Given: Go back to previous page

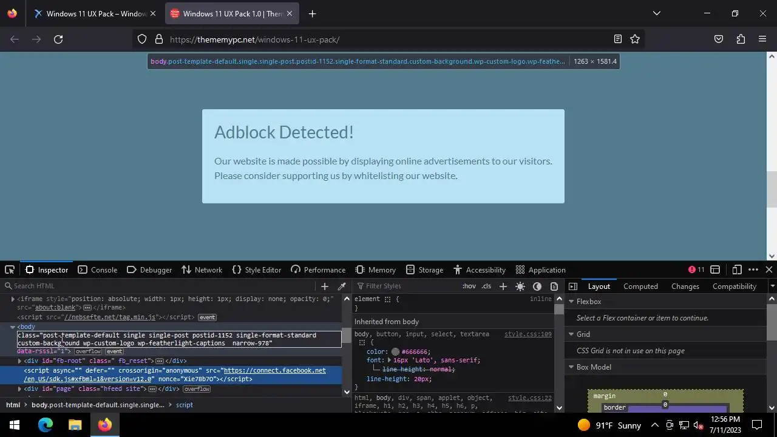Looking at the screenshot, I should click(15, 39).
